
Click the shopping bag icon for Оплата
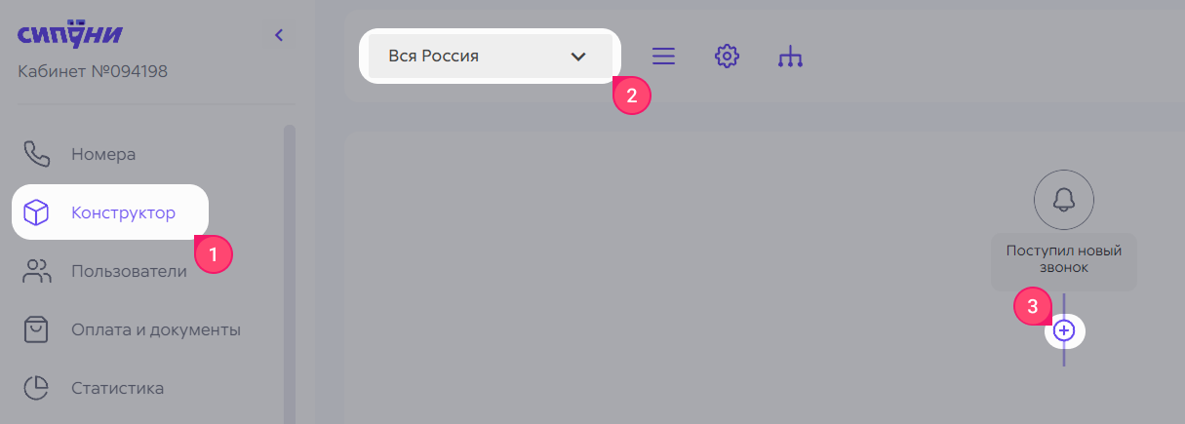pos(37,329)
